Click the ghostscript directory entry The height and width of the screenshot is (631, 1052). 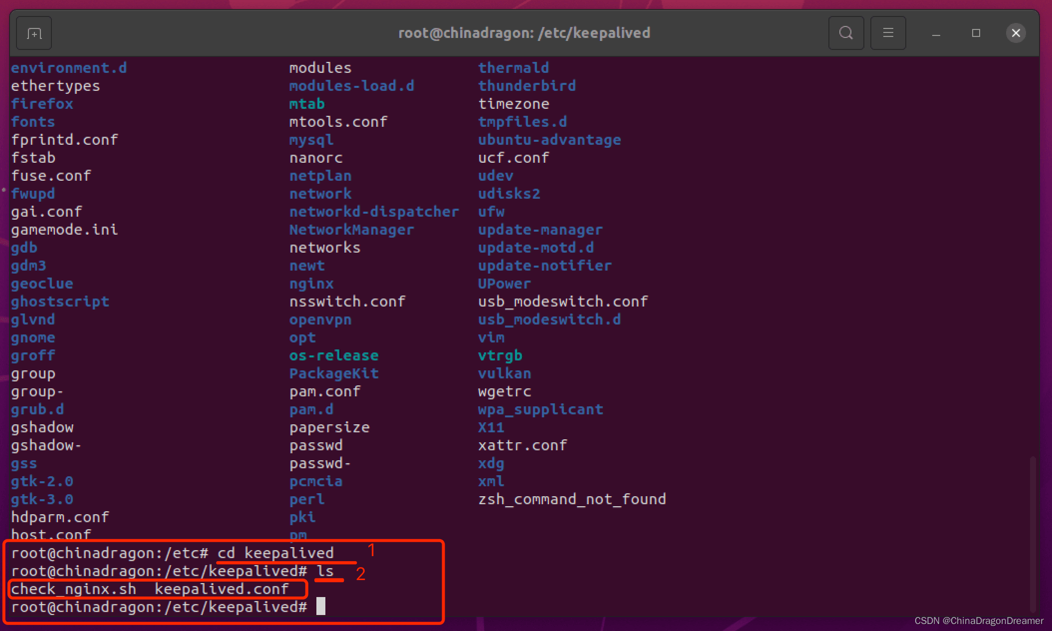[x=60, y=302]
